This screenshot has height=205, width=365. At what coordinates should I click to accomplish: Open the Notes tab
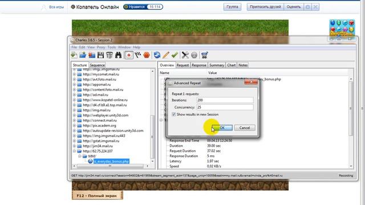(243, 65)
